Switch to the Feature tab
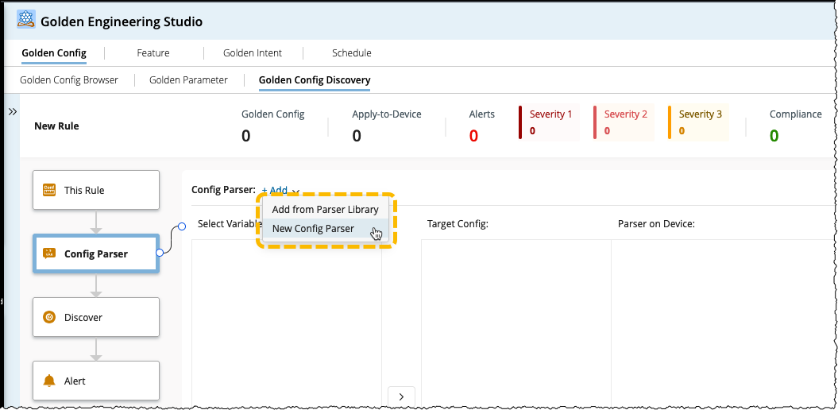Viewport: 838px width, 410px height. pyautogui.click(x=153, y=53)
